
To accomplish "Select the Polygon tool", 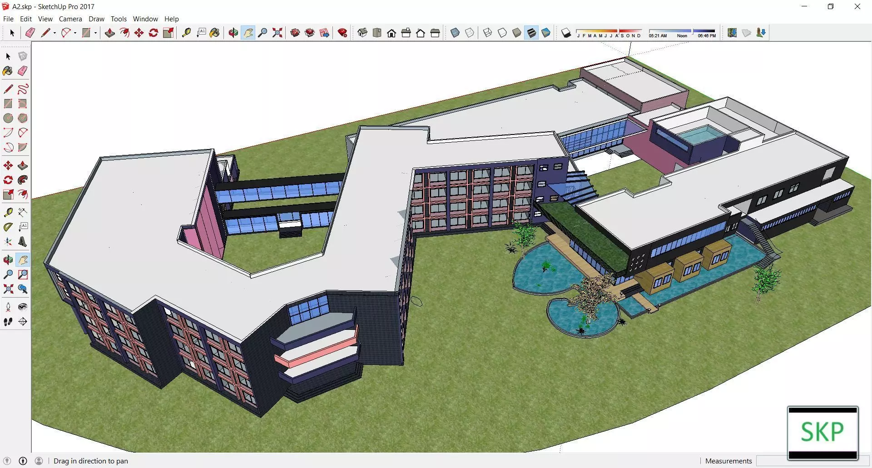I will 23,118.
